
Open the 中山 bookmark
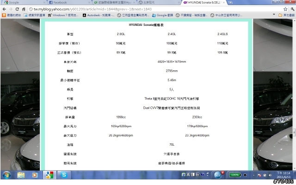(226, 15)
